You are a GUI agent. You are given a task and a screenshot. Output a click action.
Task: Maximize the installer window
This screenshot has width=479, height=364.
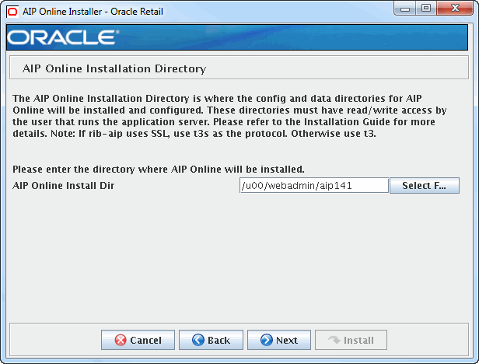pyautogui.click(x=426, y=9)
